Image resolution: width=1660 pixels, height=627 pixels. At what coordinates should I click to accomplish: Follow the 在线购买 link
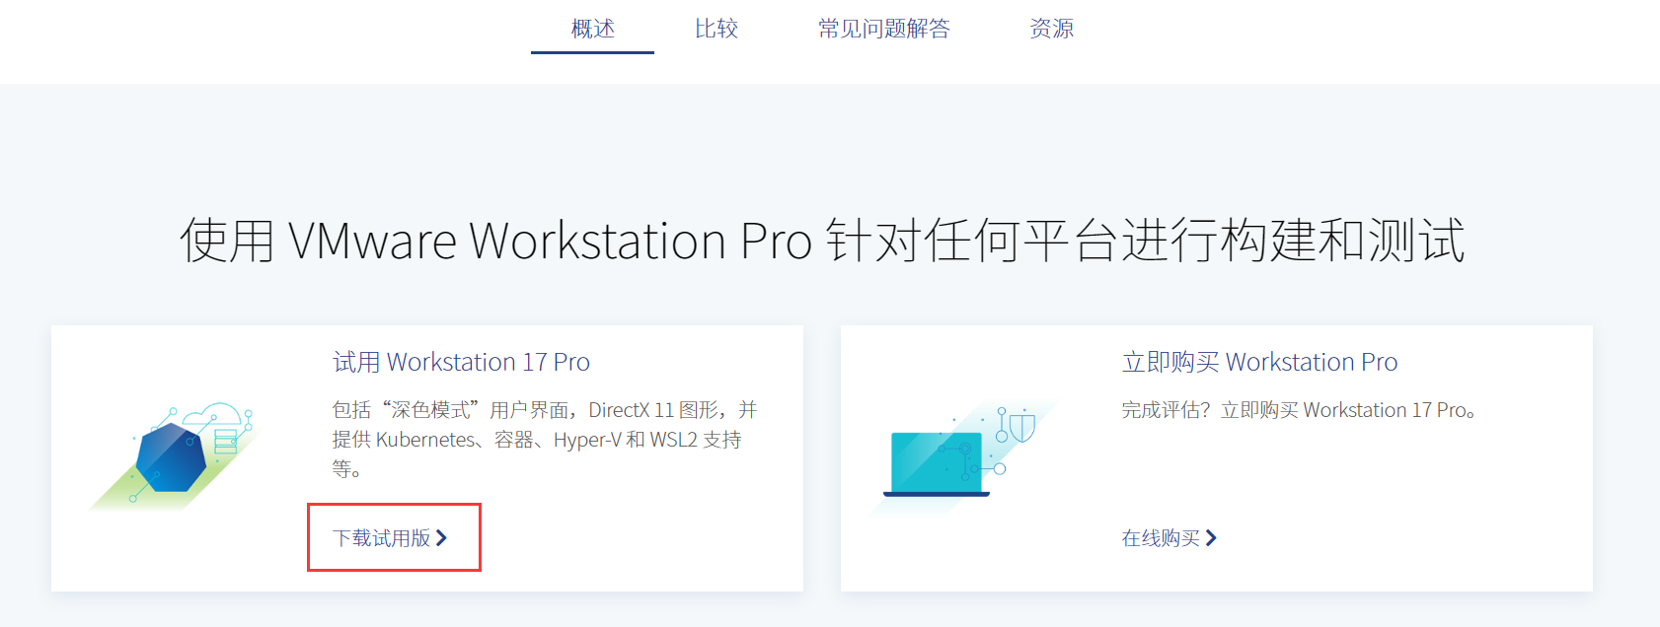click(1161, 538)
